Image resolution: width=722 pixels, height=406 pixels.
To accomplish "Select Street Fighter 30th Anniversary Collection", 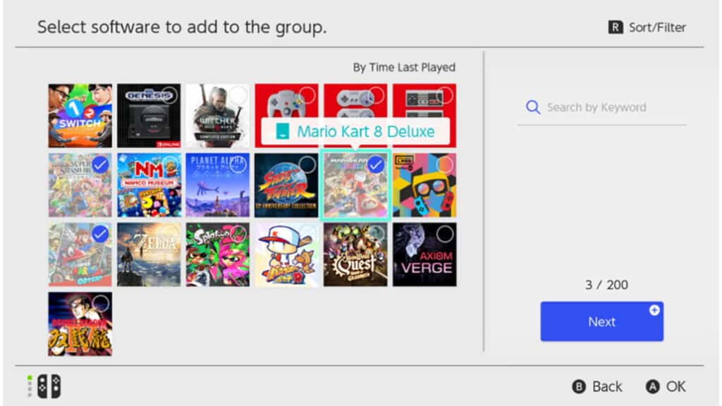I will pos(286,185).
